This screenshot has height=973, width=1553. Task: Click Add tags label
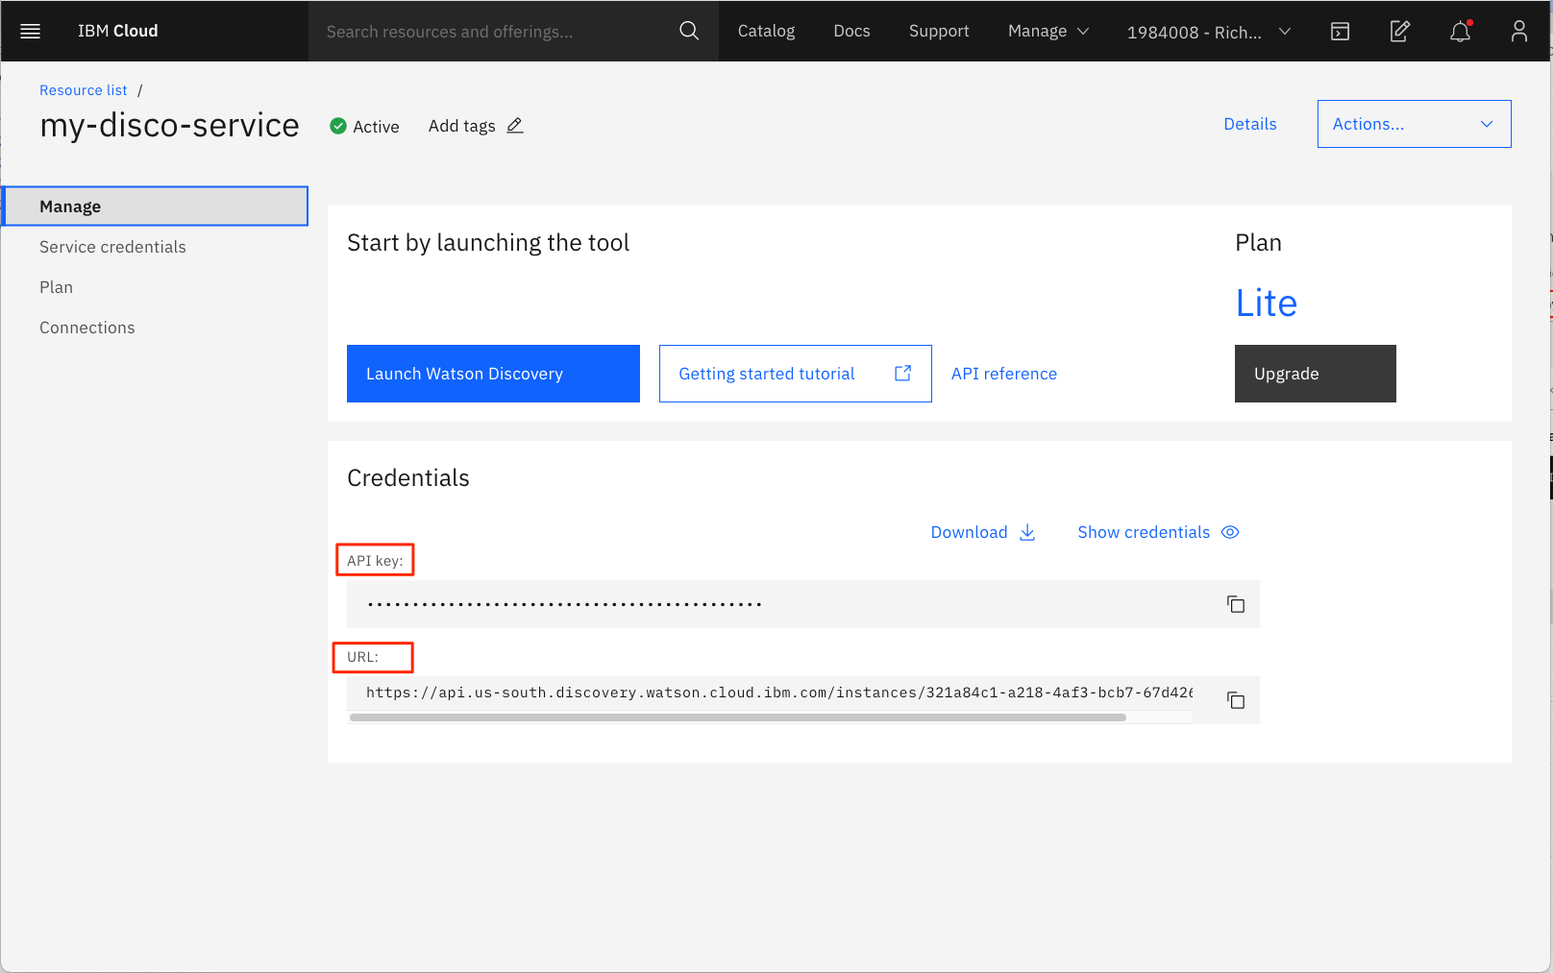tap(462, 126)
